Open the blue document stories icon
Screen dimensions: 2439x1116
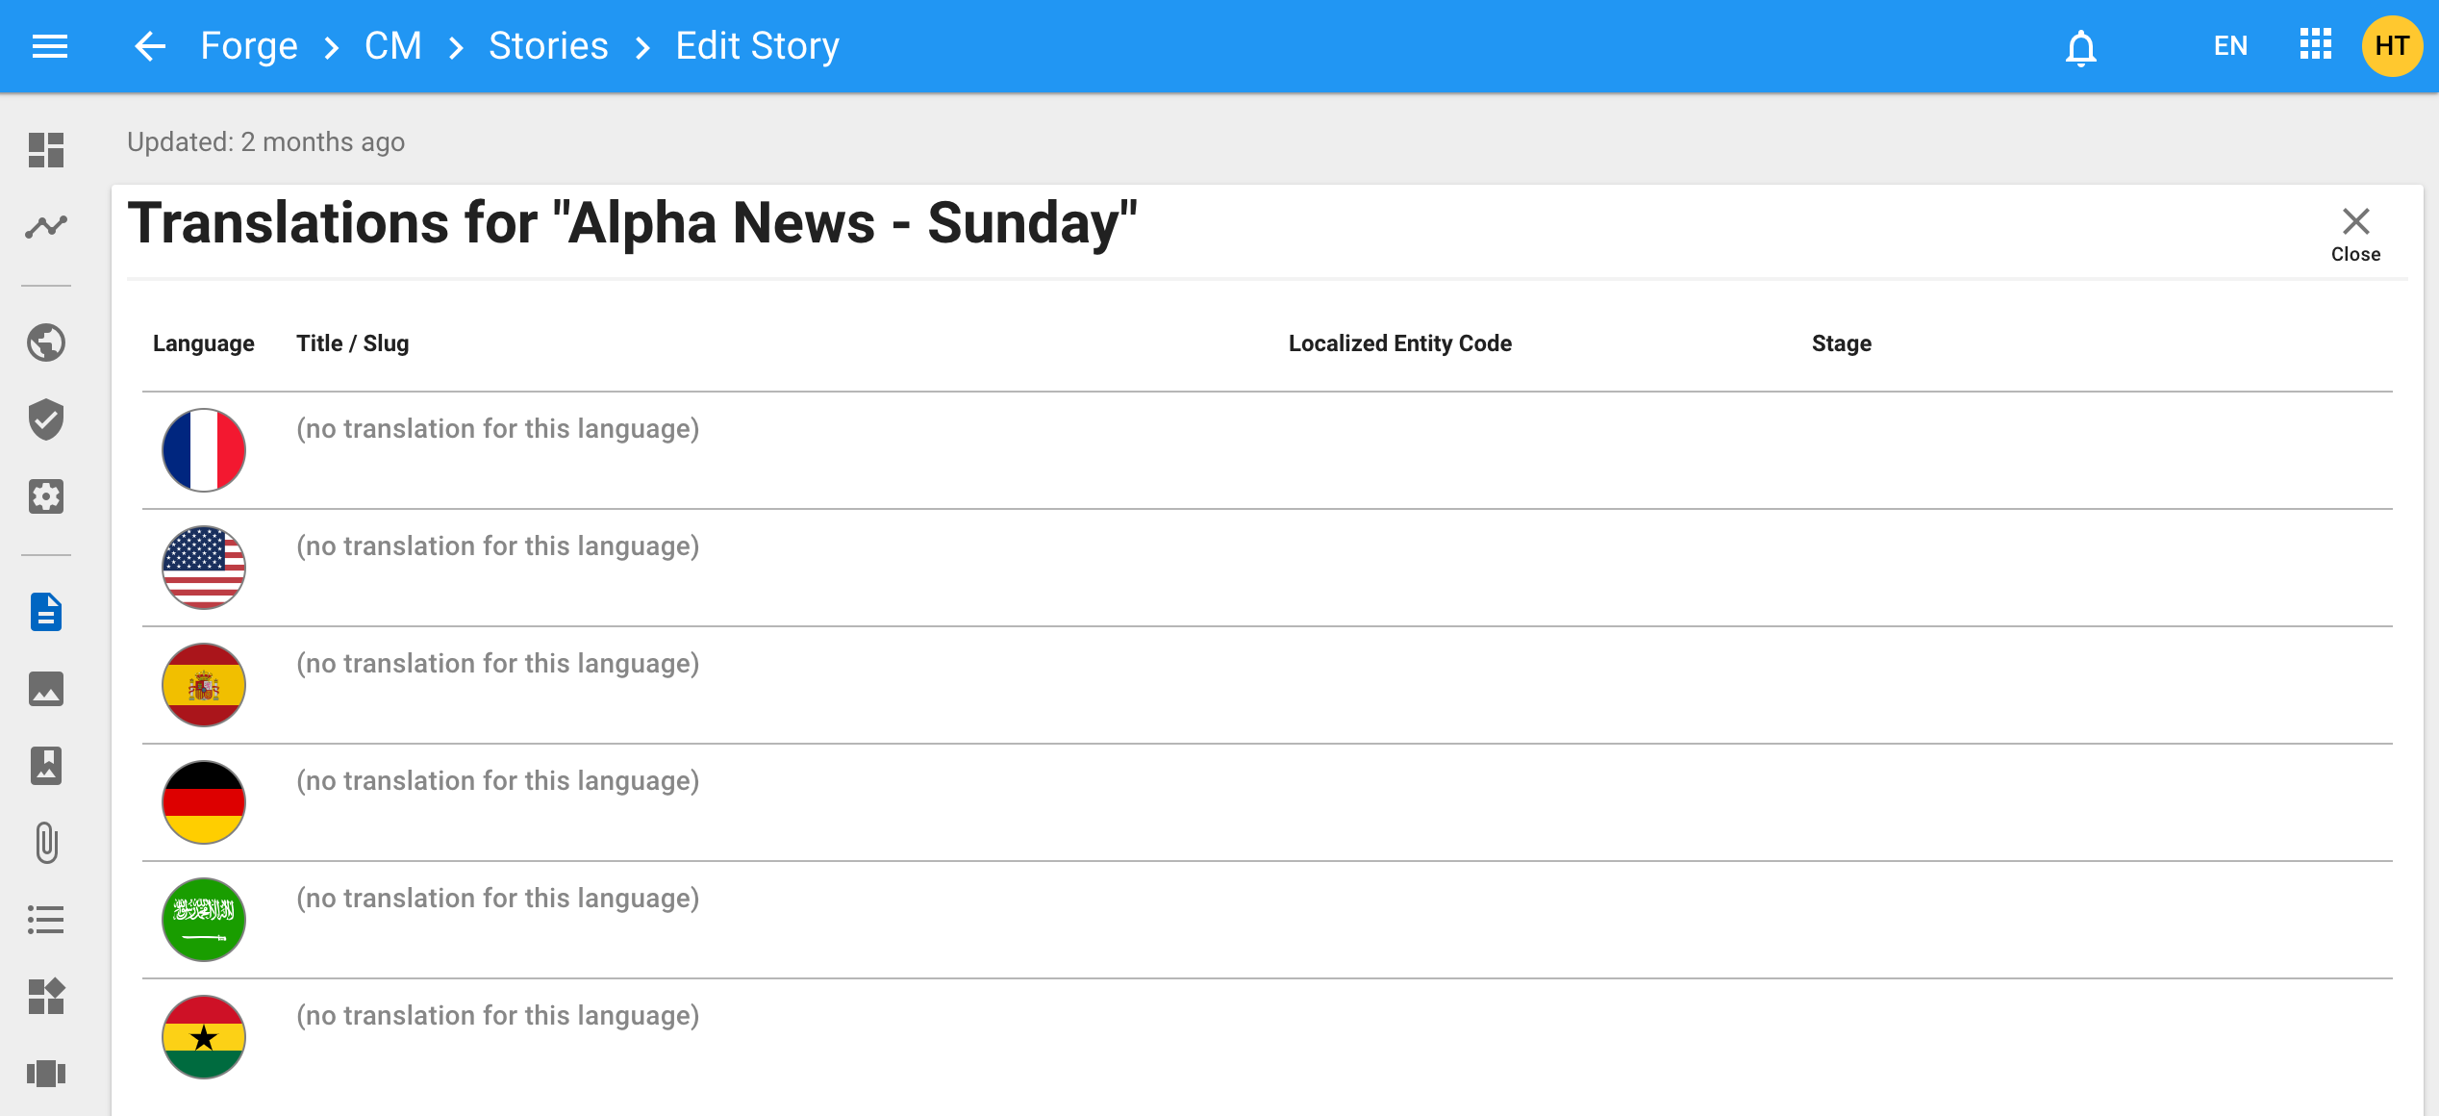tap(46, 612)
